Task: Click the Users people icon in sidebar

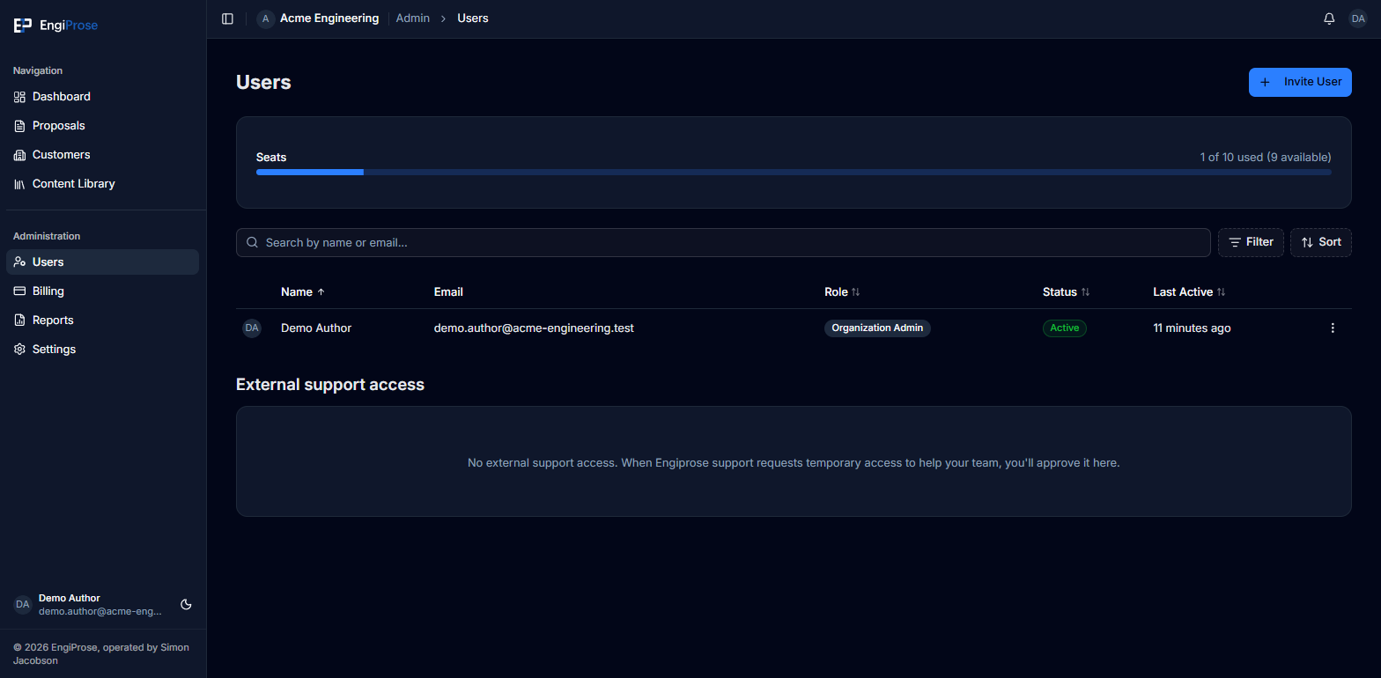Action: coord(20,262)
